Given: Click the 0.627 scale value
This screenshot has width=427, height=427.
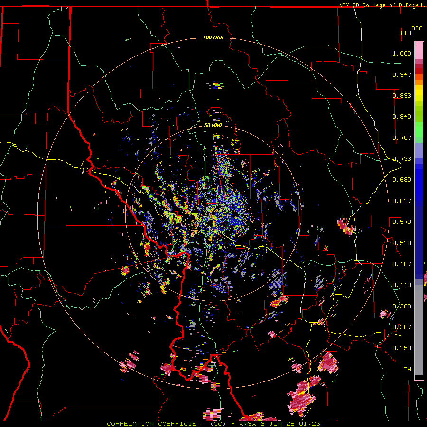Looking at the screenshot, I should (x=402, y=201).
